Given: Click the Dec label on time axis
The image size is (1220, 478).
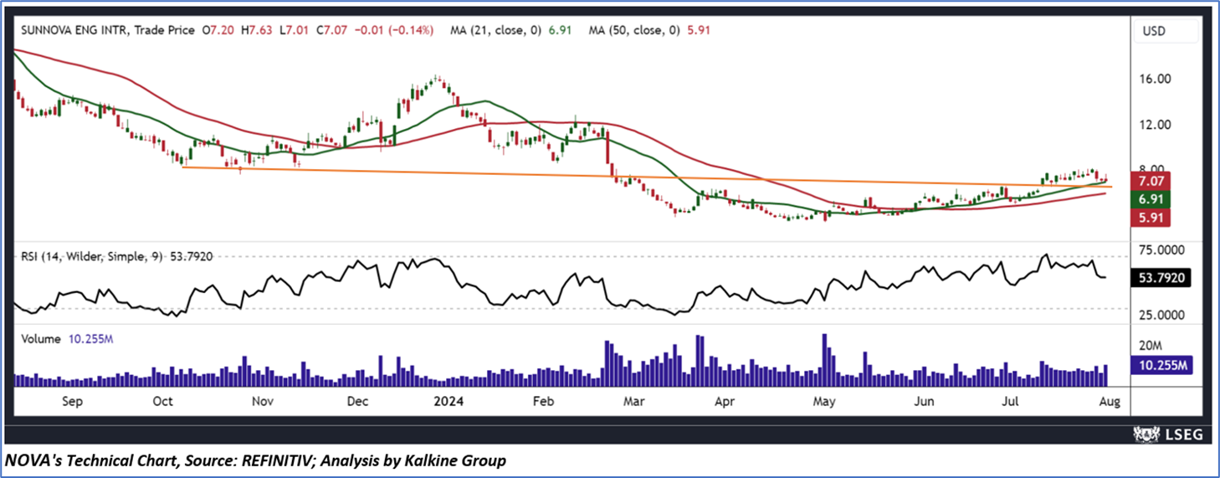Looking at the screenshot, I should pyautogui.click(x=357, y=401).
